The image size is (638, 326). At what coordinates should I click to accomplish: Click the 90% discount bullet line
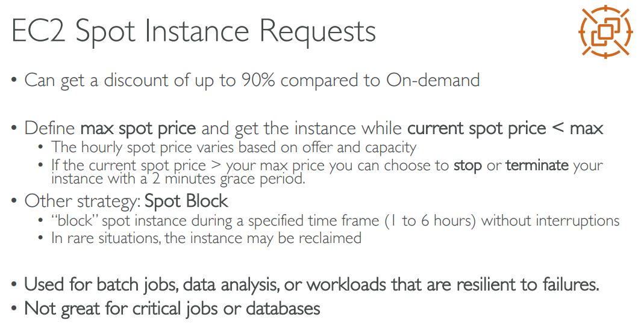252,80
